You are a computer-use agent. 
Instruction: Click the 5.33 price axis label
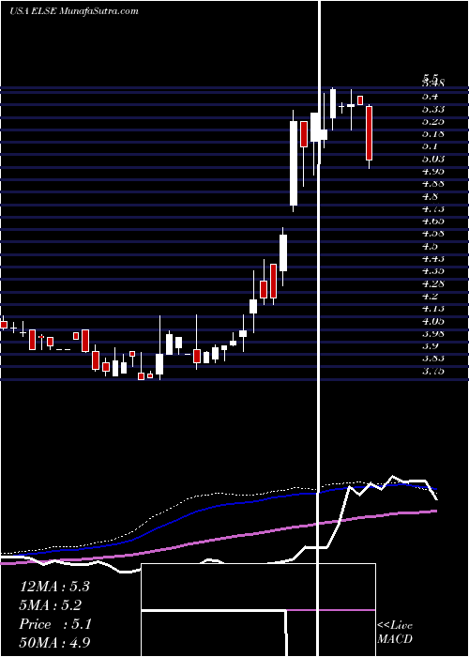(432, 109)
